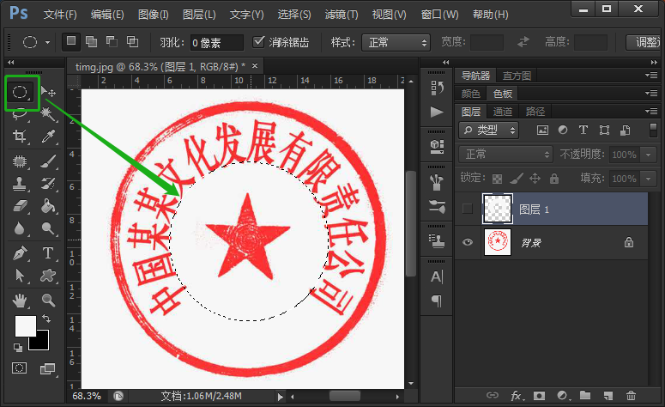
Task: Open the navigator panel flyout menu
Action: [x=651, y=75]
